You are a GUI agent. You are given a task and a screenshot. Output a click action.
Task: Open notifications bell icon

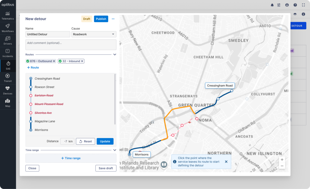[x=272, y=5]
